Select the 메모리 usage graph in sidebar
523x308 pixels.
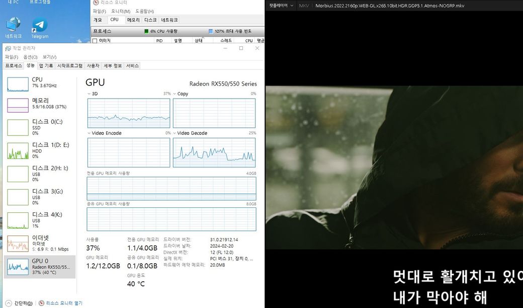tap(18, 105)
